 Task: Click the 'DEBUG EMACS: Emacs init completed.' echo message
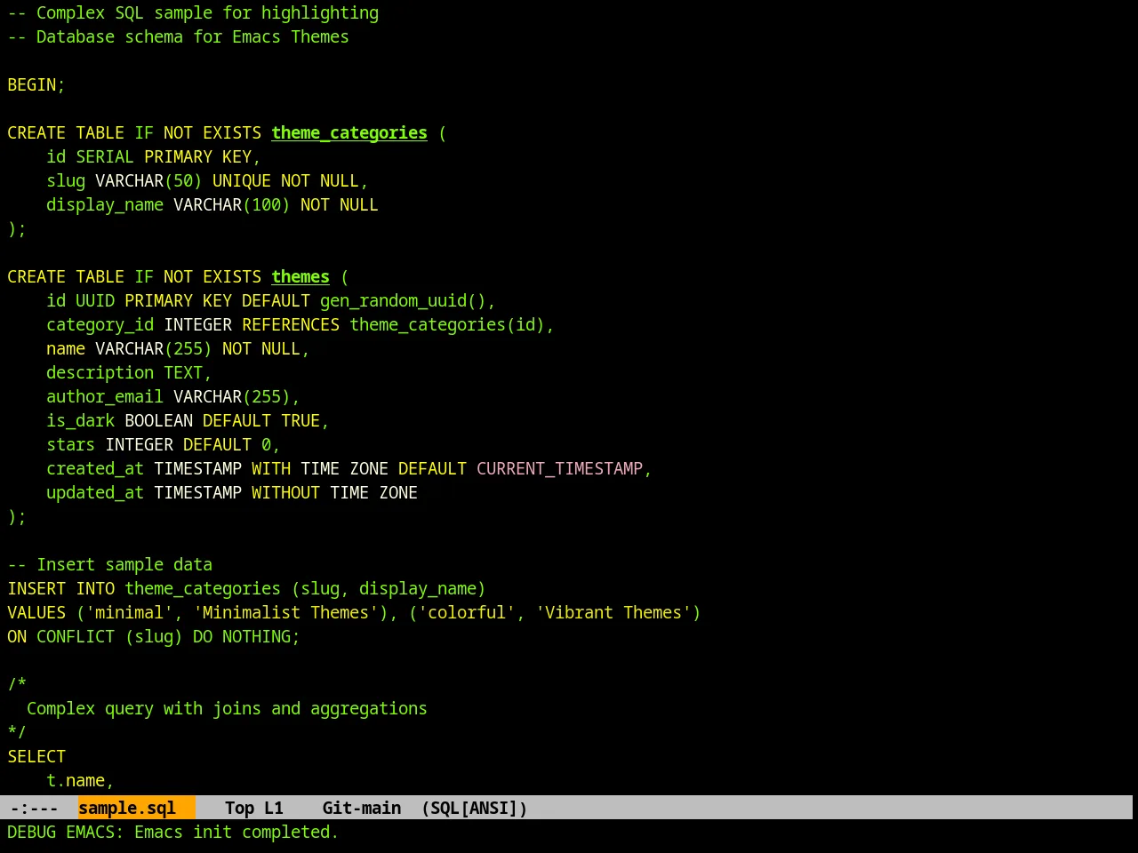coord(172,832)
